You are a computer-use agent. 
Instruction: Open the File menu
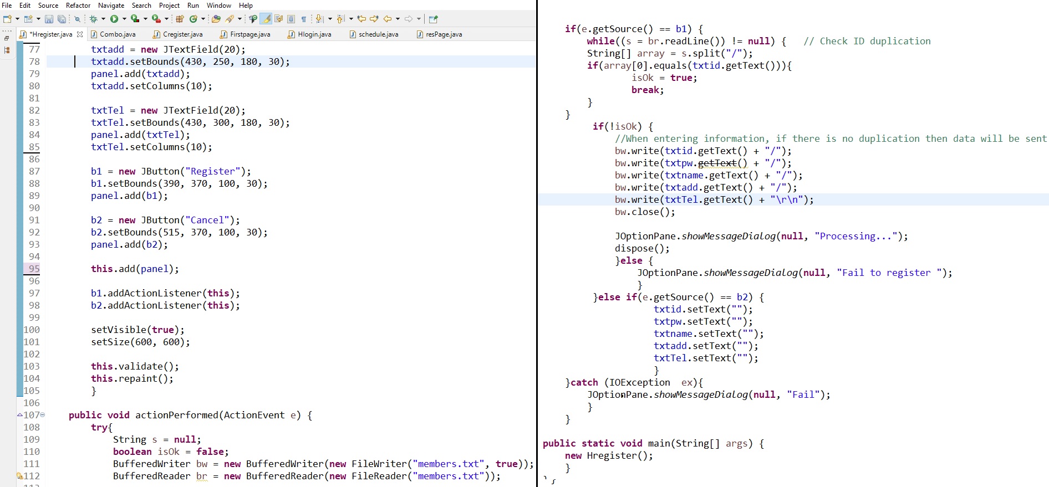click(7, 5)
